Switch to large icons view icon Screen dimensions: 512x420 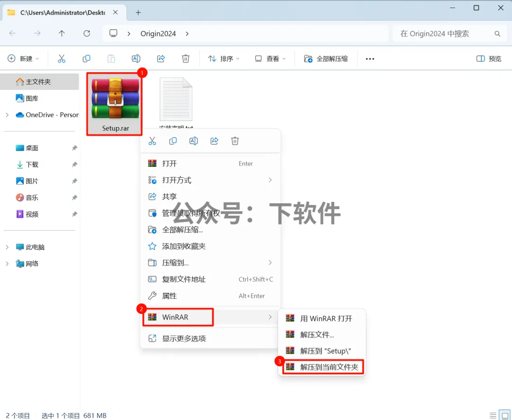[x=505, y=416]
